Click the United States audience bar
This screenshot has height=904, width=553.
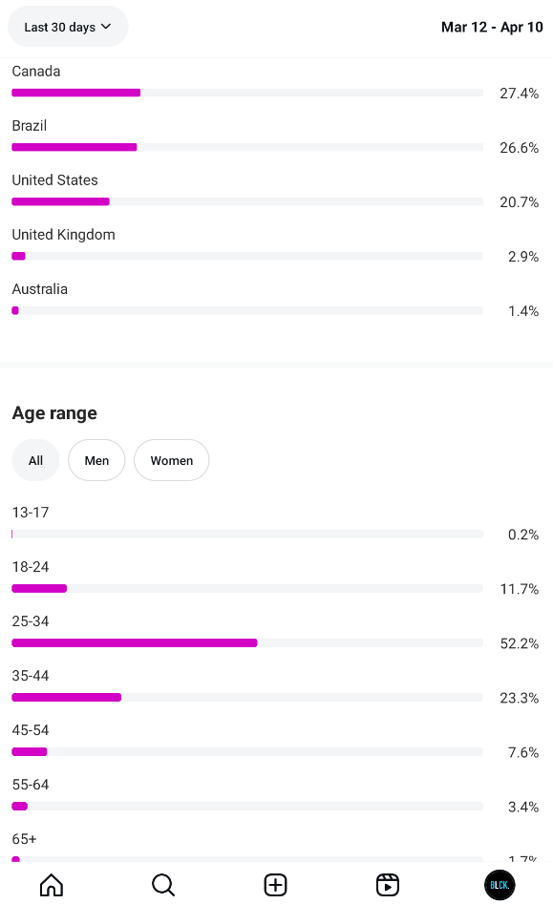[247, 201]
